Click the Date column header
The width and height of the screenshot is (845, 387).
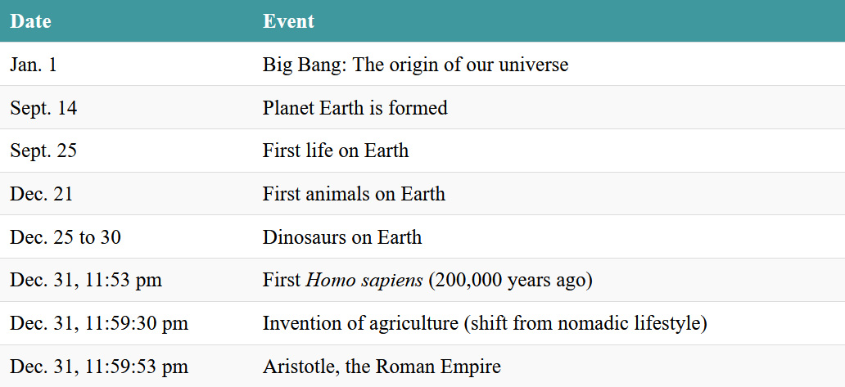[x=31, y=21]
